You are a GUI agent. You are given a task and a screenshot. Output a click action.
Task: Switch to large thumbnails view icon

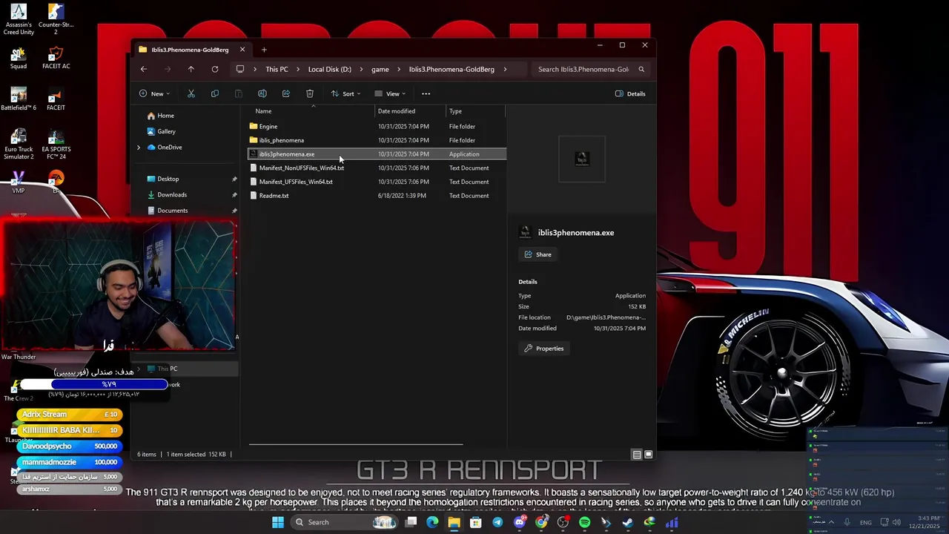(649, 455)
